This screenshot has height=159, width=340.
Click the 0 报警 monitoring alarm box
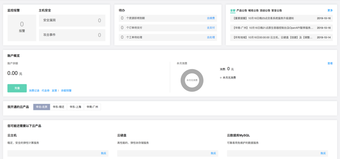[22, 28]
